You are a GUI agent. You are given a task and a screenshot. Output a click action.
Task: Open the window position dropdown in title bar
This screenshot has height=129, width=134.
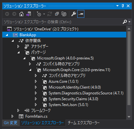(x=117, y=6)
